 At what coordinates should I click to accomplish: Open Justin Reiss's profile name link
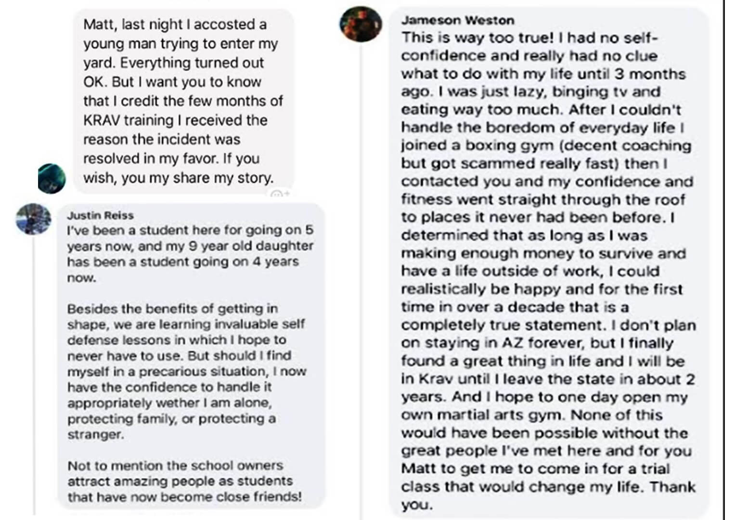(x=100, y=215)
